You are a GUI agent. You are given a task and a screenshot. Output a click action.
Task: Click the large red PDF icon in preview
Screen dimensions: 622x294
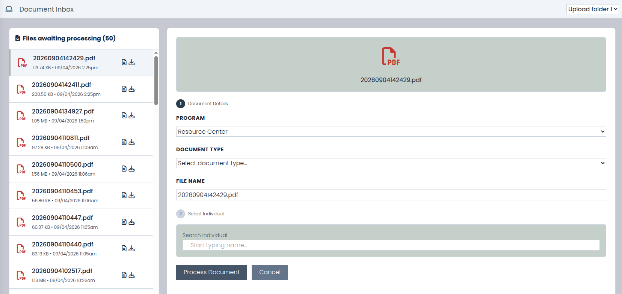391,56
